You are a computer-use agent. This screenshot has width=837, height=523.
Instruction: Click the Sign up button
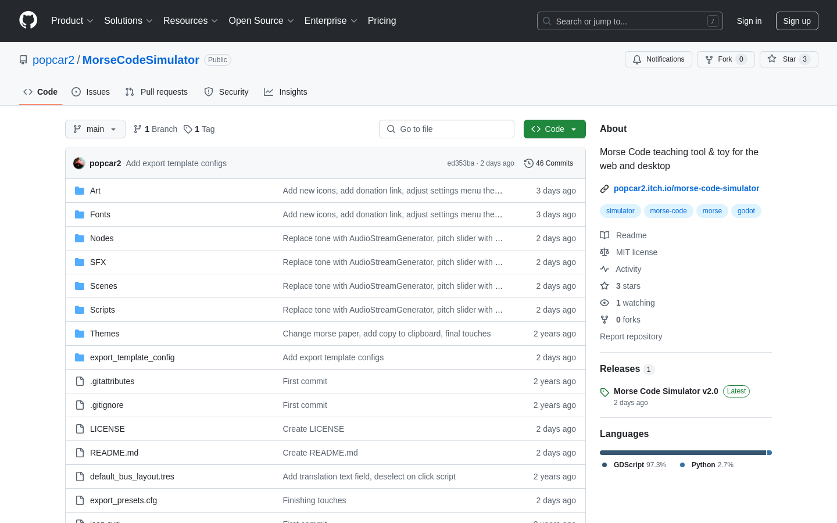click(797, 21)
